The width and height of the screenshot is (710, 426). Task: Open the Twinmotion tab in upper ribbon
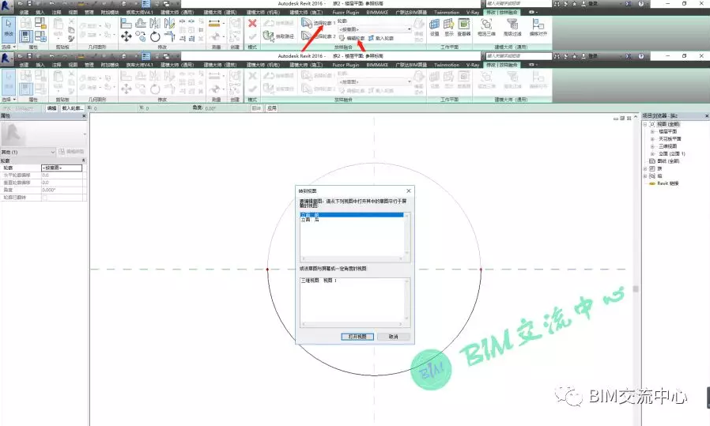click(x=447, y=13)
